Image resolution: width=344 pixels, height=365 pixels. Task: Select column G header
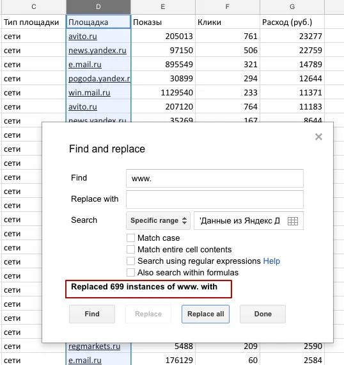click(x=292, y=7)
